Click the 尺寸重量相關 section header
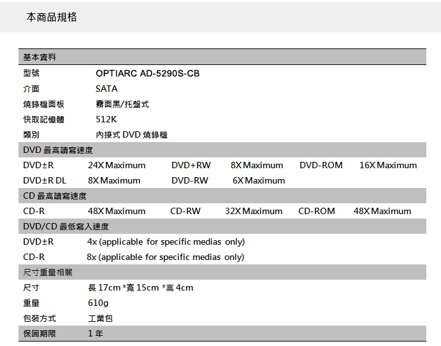The image size is (441, 346). [x=222, y=272]
